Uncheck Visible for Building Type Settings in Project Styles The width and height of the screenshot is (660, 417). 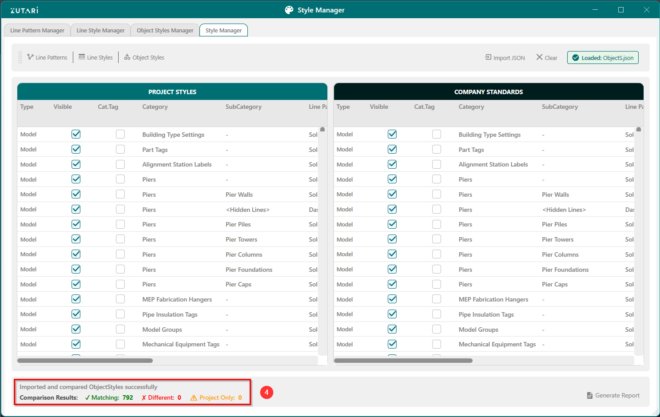[x=76, y=134]
